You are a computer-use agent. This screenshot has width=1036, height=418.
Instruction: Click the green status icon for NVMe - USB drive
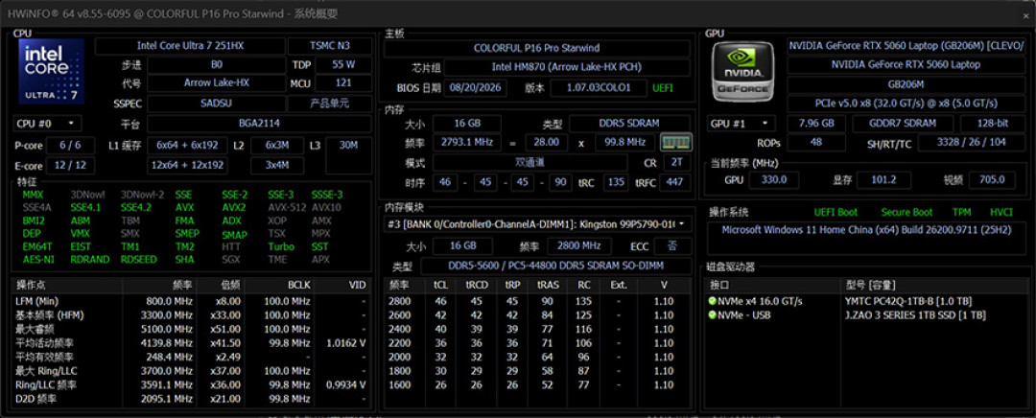click(x=712, y=315)
